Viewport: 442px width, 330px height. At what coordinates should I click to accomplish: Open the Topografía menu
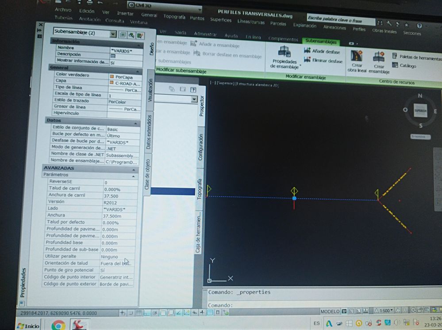coord(174,17)
